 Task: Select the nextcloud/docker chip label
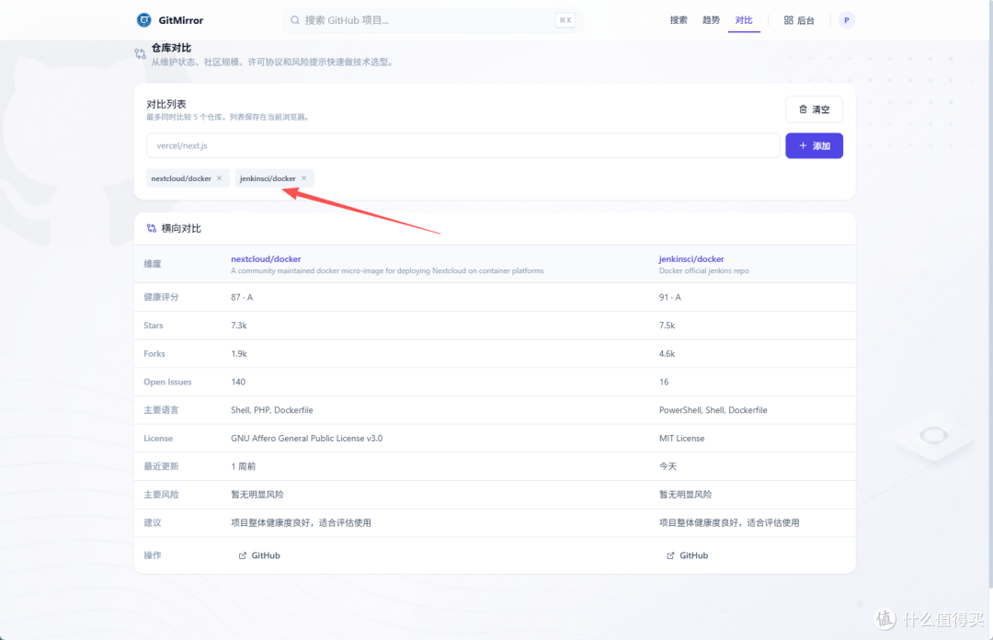tap(181, 178)
